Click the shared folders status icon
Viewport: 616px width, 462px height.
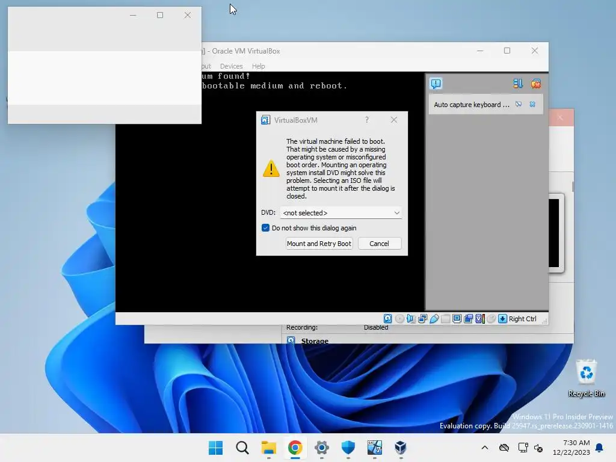(x=446, y=319)
